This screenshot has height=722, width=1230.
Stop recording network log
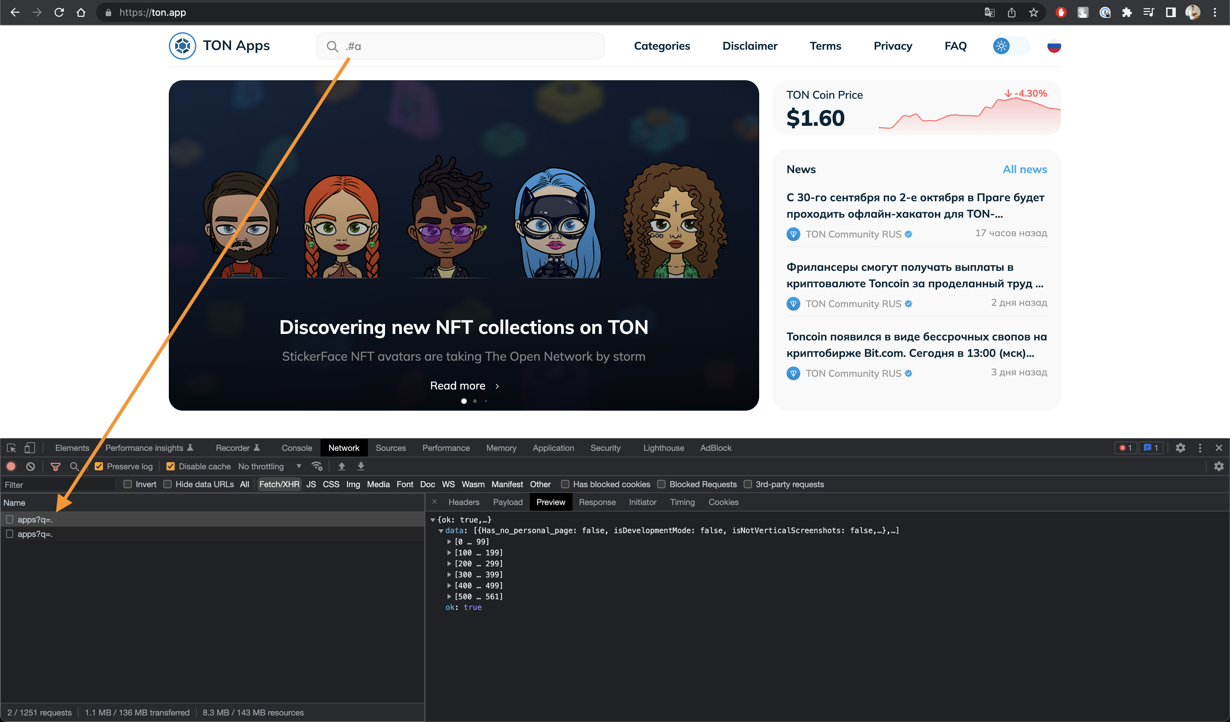11,466
